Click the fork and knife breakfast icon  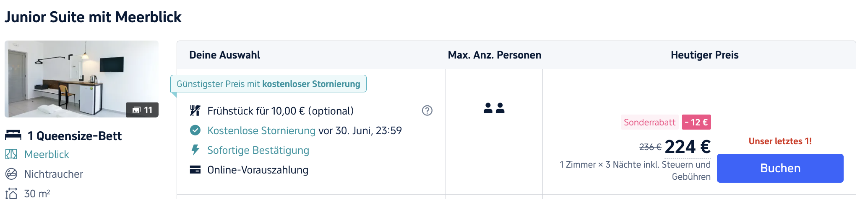point(195,110)
